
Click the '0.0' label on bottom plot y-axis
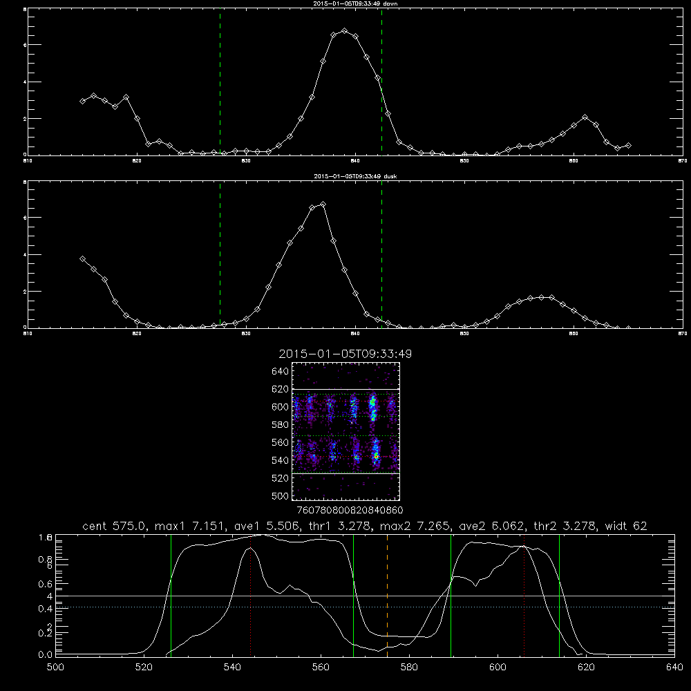click(46, 655)
